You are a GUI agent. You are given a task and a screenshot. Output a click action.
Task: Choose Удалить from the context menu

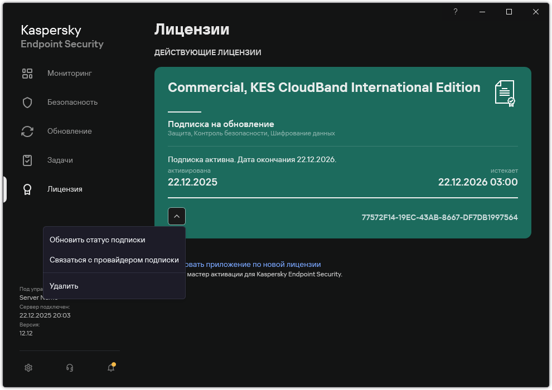[x=64, y=285]
